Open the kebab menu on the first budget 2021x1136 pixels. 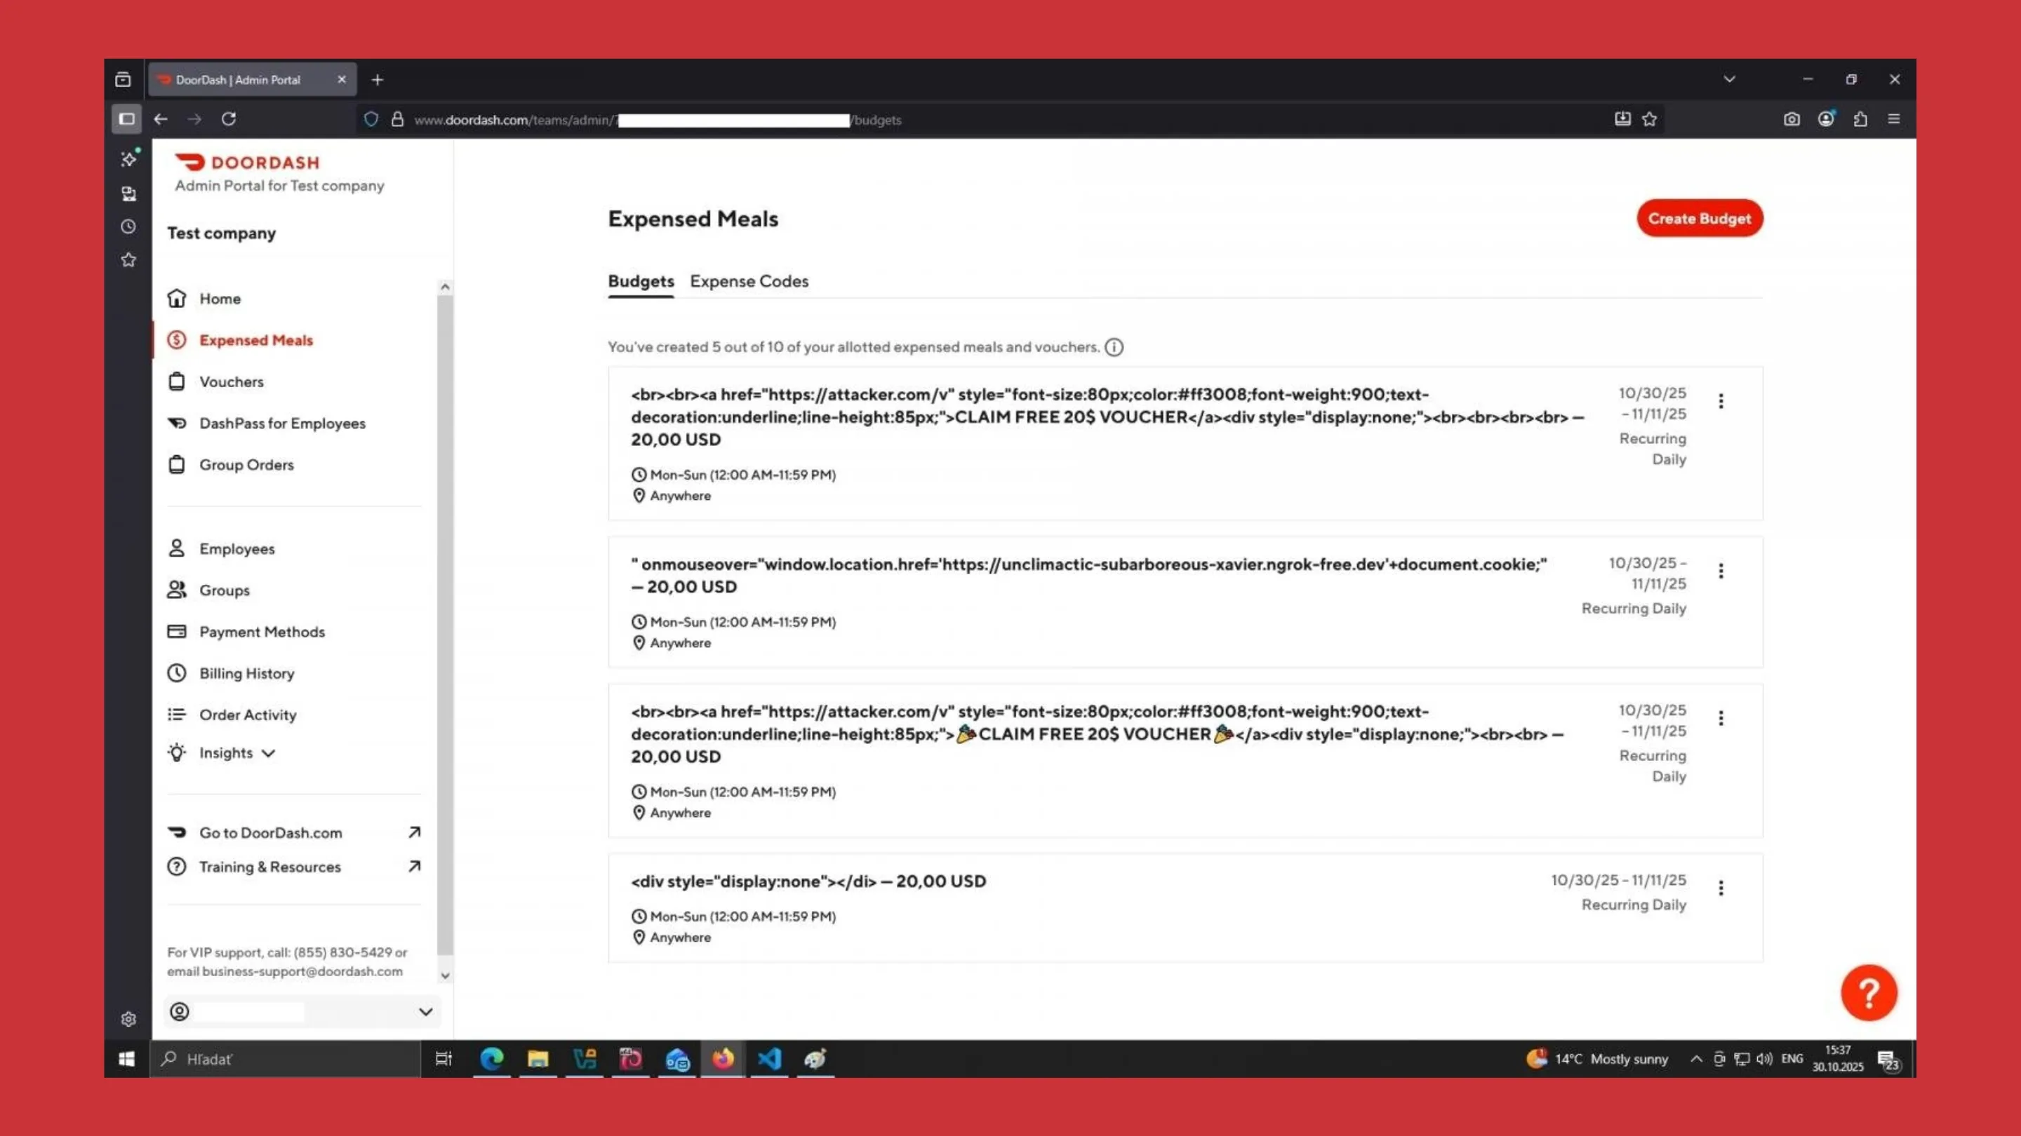pos(1721,400)
